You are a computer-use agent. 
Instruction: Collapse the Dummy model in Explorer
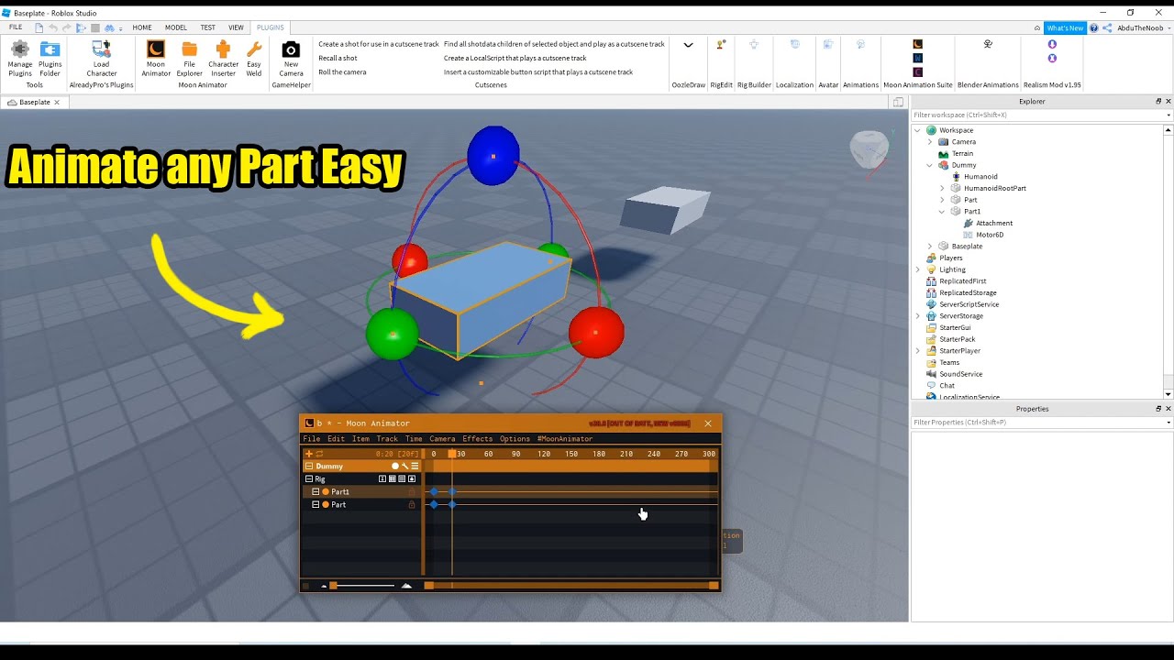[930, 165]
